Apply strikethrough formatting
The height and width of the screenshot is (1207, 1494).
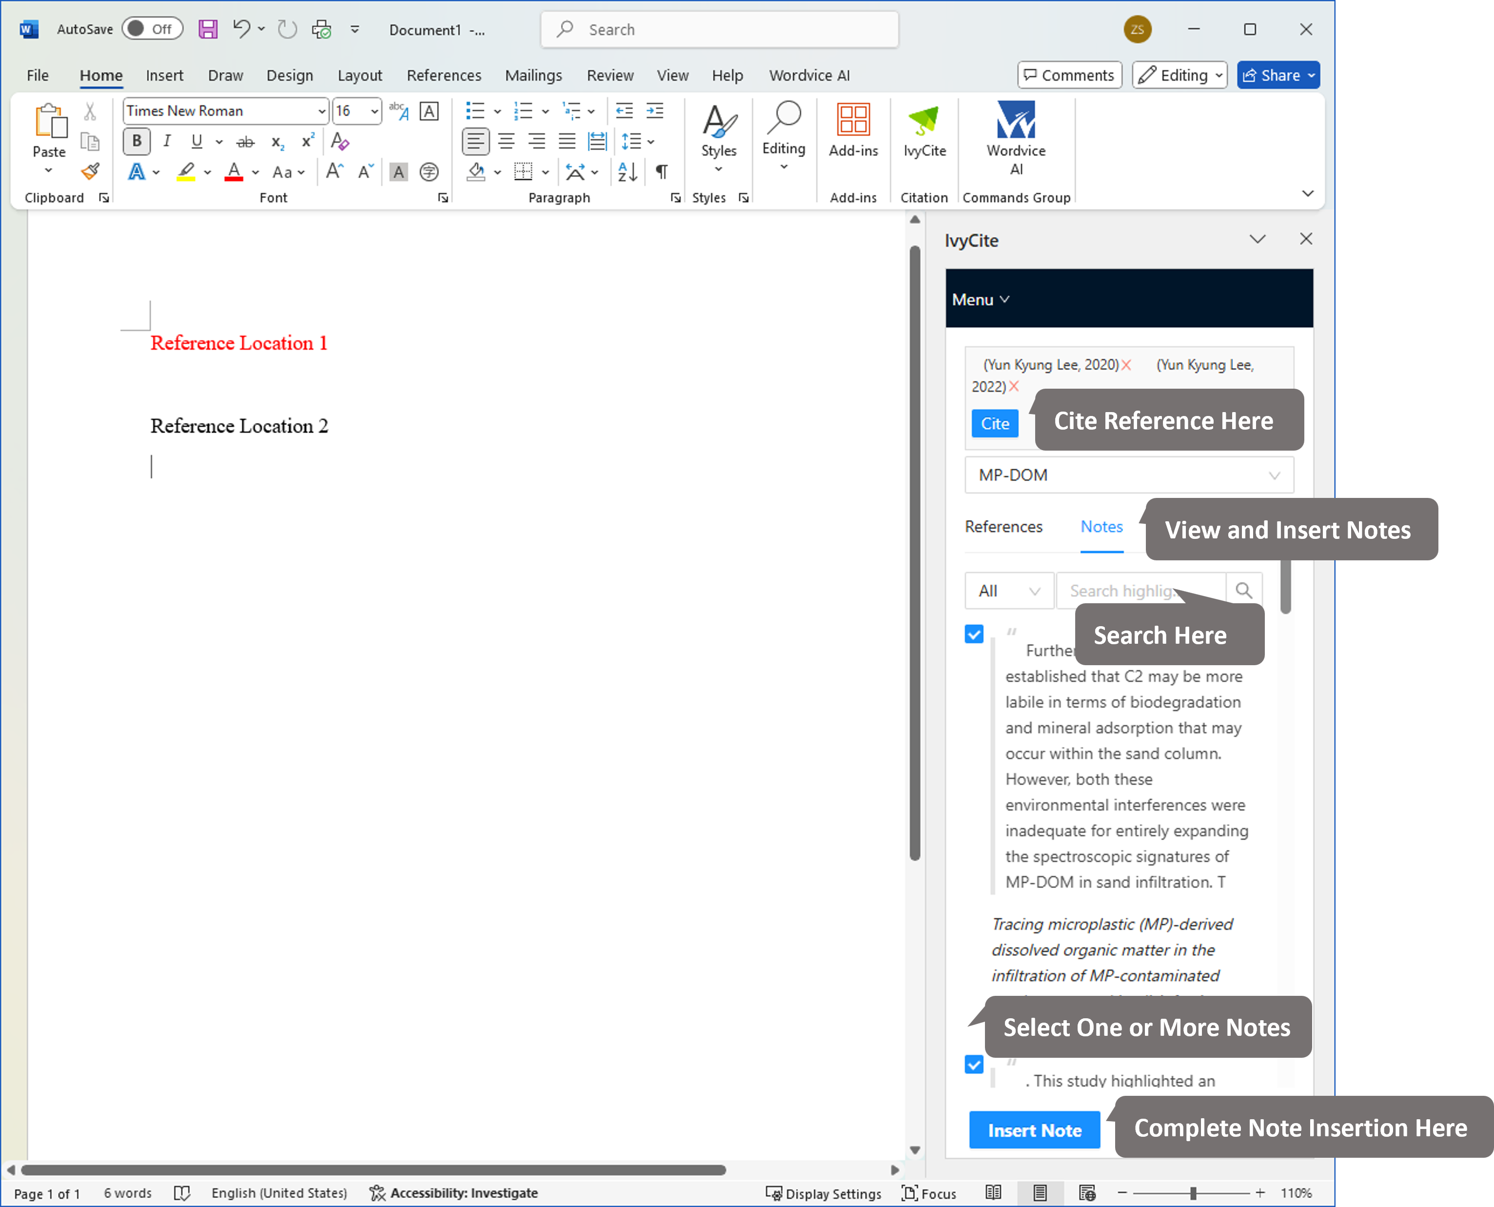point(245,142)
